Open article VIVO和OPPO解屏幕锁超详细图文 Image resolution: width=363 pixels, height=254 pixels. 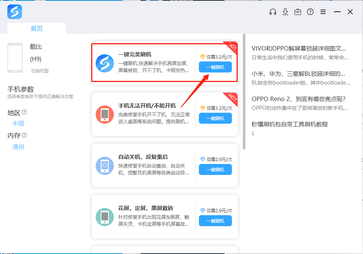299,48
